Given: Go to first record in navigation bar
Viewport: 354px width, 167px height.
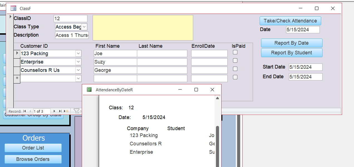Looking at the screenshot, I should coord(25,111).
